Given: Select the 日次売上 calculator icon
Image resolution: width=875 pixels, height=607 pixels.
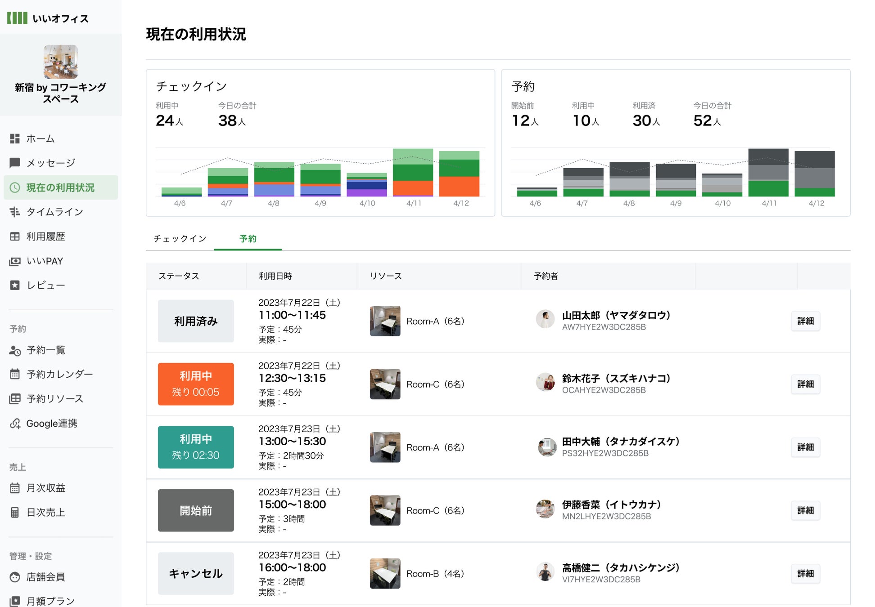Looking at the screenshot, I should (x=15, y=512).
